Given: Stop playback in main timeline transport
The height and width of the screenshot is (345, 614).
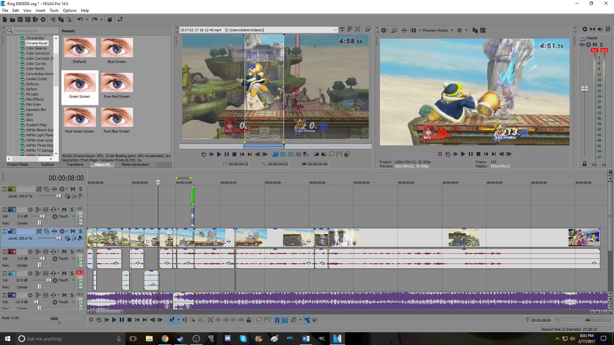Looking at the screenshot, I should pos(129,320).
